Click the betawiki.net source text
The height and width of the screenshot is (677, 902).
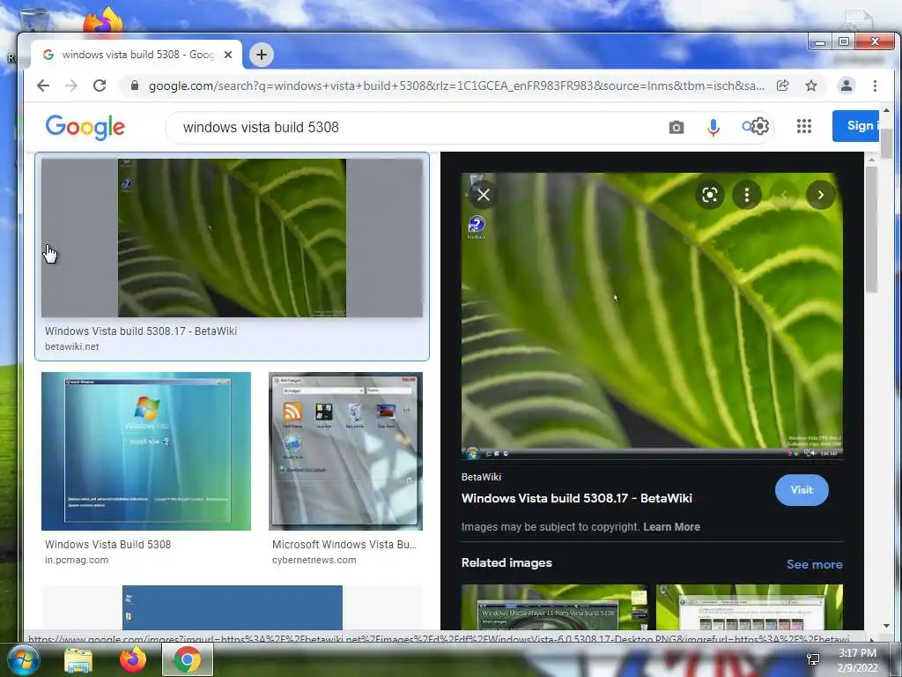72,346
